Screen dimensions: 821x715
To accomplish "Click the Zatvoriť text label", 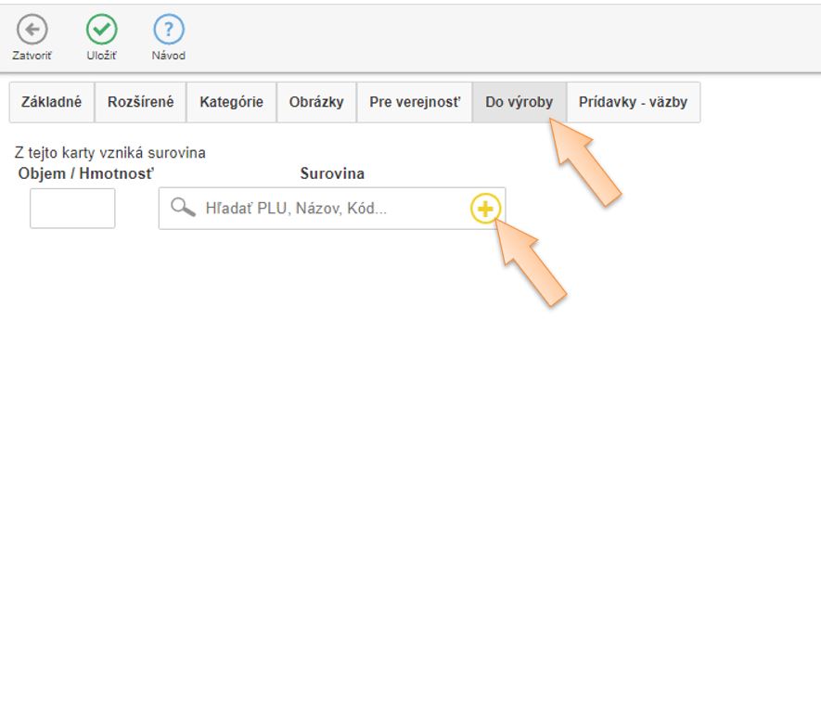I will coord(32,56).
